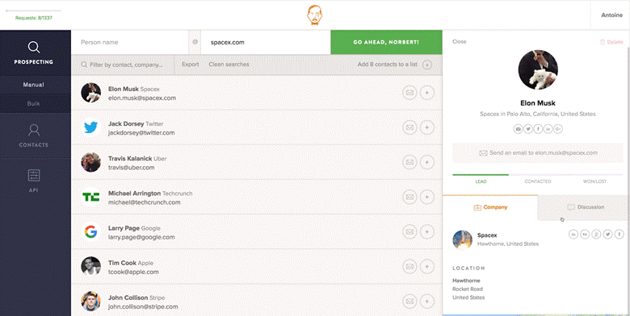630x316 pixels.
Task: Click Clean searches link
Action: pyautogui.click(x=229, y=64)
